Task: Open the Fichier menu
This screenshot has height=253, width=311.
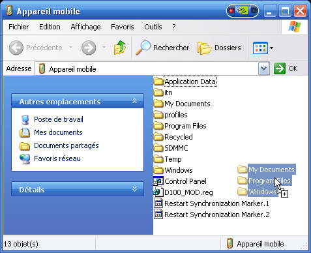Action: [19, 27]
